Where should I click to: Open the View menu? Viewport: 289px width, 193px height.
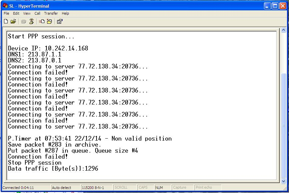pos(27,13)
